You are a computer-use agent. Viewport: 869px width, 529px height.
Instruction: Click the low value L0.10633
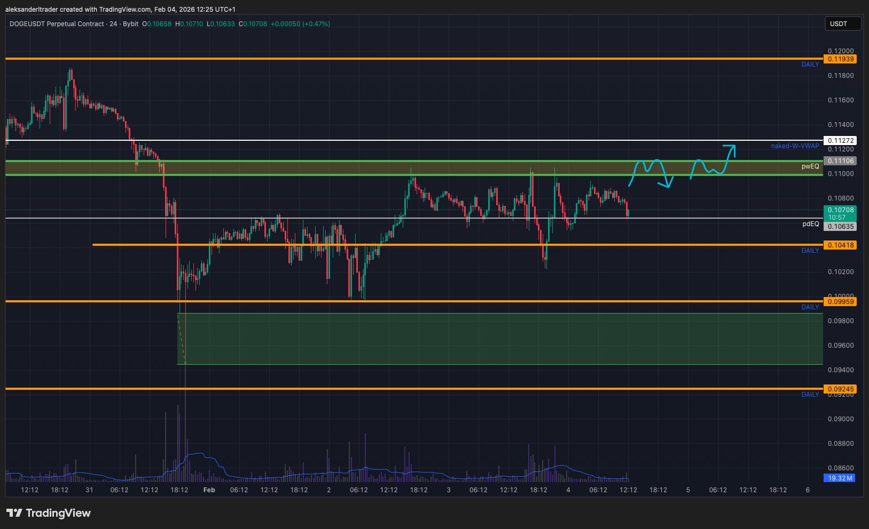pyautogui.click(x=221, y=24)
